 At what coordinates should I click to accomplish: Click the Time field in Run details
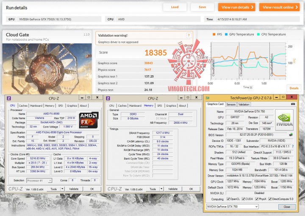tap(258, 19)
